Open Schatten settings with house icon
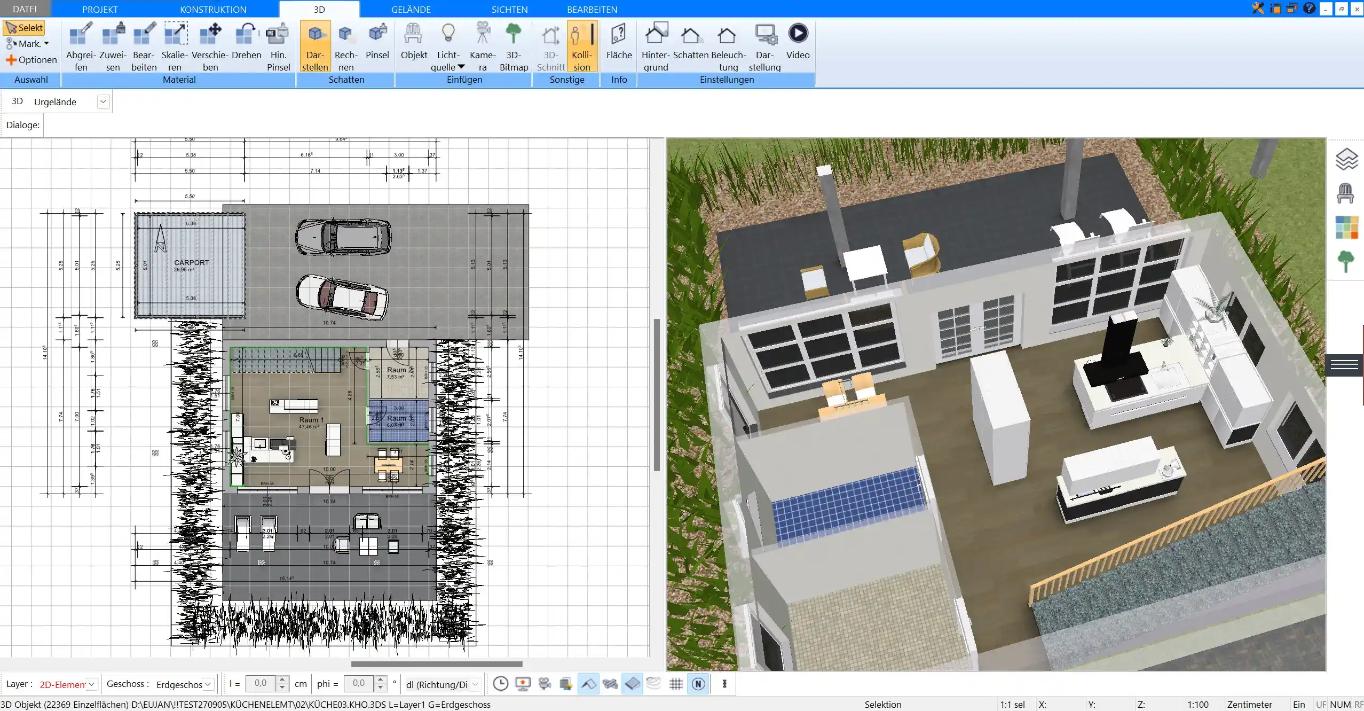Screen dimensions: 1364x711 (691, 41)
